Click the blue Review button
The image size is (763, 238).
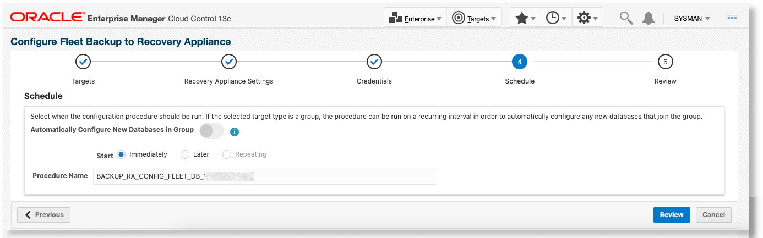pyautogui.click(x=672, y=215)
